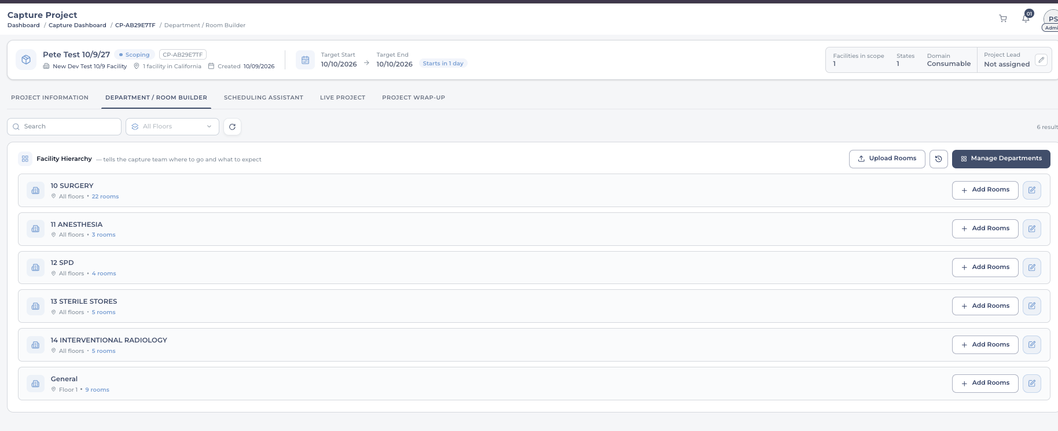Switch to the Scheduling Assistant tab
Image resolution: width=1058 pixels, height=431 pixels.
pos(263,98)
